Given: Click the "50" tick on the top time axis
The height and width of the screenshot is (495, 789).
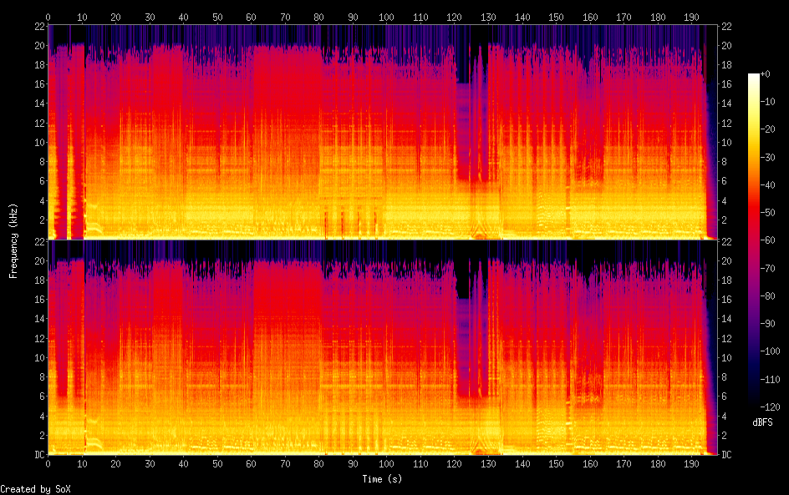Looking at the screenshot, I should point(217,17).
